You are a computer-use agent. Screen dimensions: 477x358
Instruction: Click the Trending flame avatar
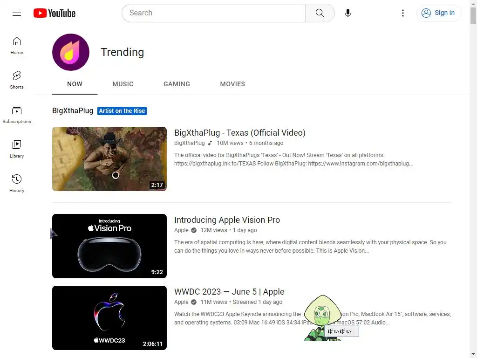(x=71, y=52)
